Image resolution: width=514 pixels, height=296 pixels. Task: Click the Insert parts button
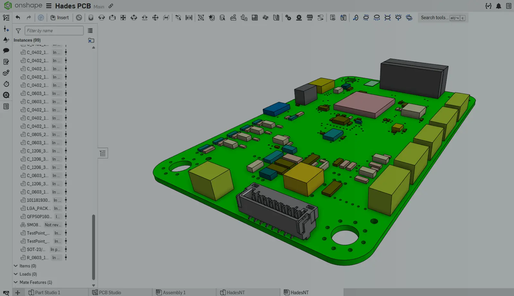click(59, 18)
